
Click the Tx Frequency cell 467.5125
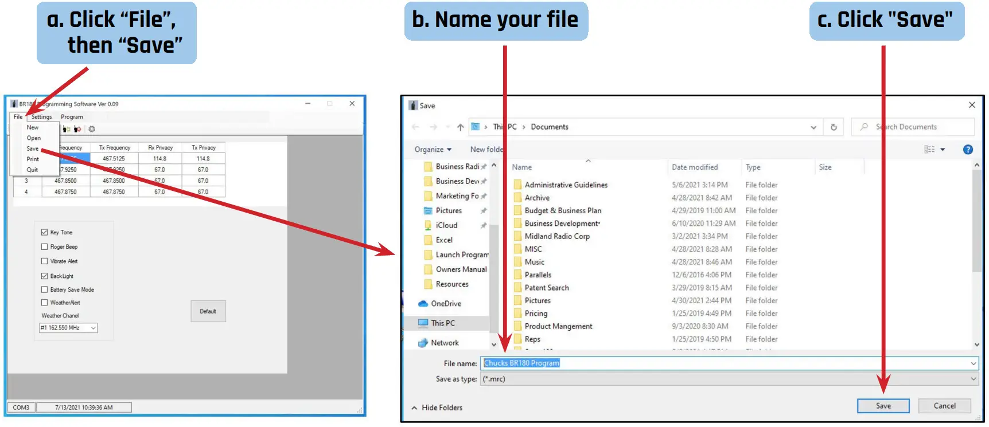(114, 159)
